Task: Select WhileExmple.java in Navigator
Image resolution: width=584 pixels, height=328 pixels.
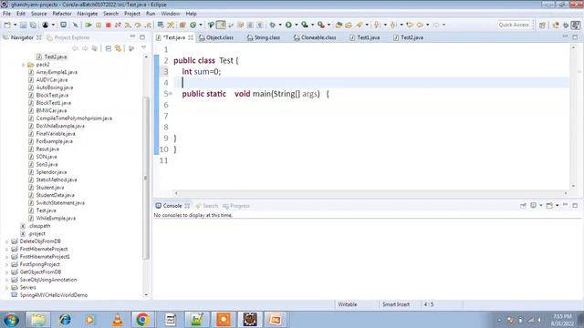Action: pyautogui.click(x=56, y=219)
